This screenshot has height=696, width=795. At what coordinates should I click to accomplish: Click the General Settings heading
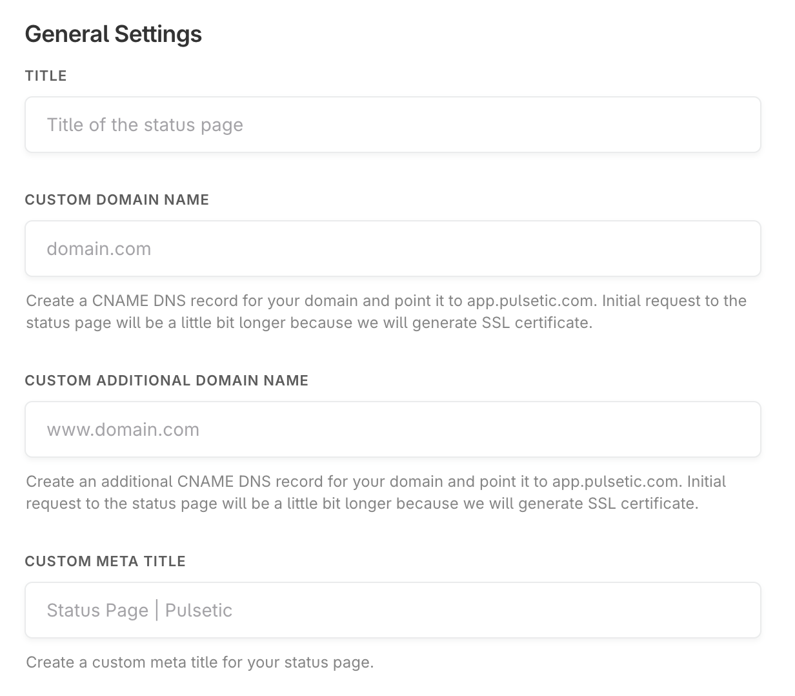tap(114, 34)
